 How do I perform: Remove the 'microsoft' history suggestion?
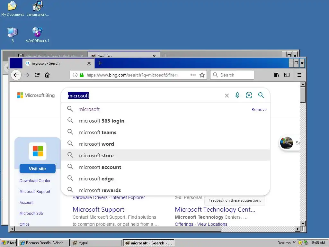point(259,109)
